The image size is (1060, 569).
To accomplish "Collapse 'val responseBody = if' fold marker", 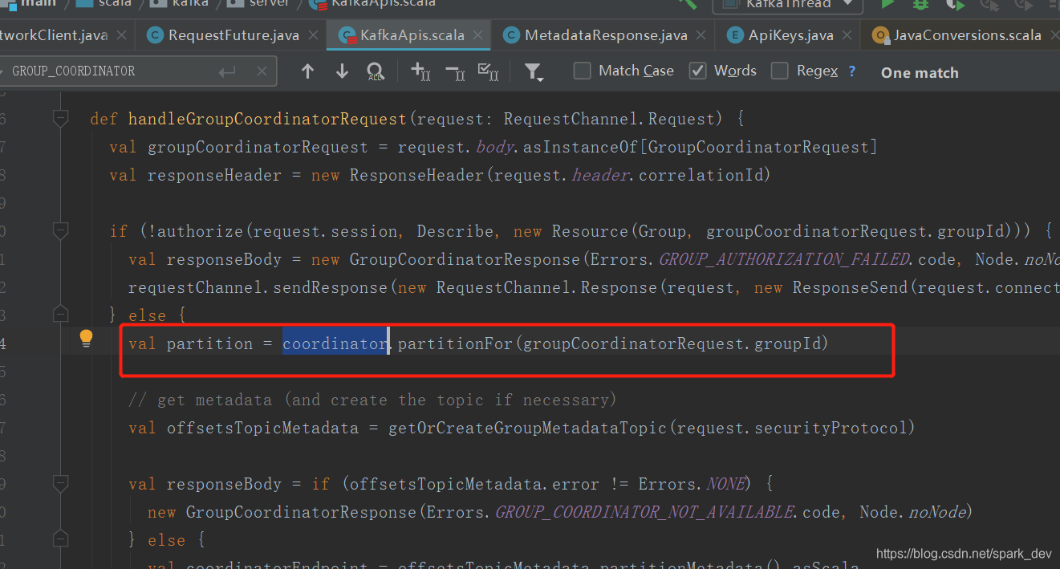I will click(x=60, y=484).
